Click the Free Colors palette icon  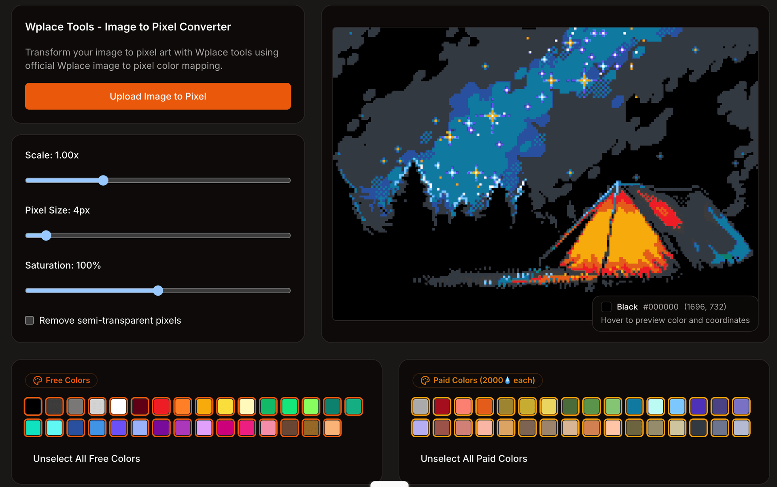pyautogui.click(x=38, y=380)
